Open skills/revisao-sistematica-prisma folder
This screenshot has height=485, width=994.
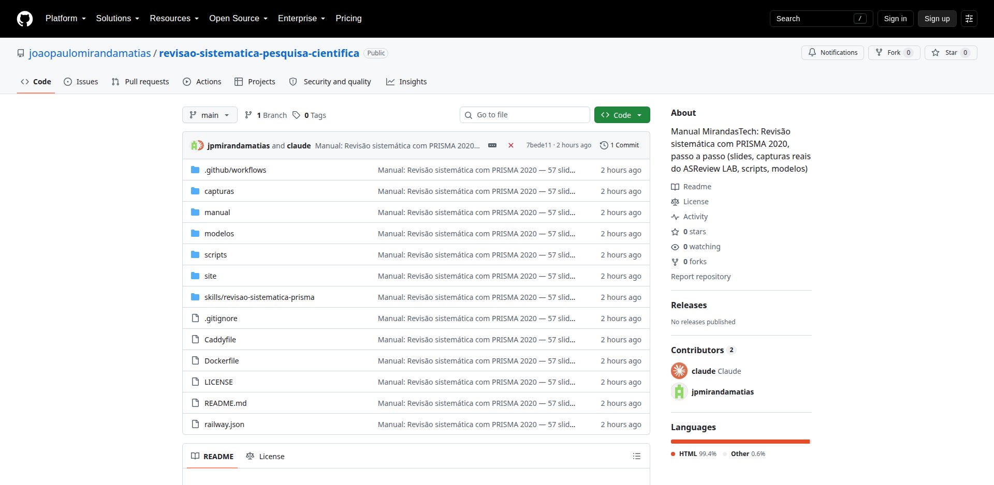pyautogui.click(x=259, y=297)
